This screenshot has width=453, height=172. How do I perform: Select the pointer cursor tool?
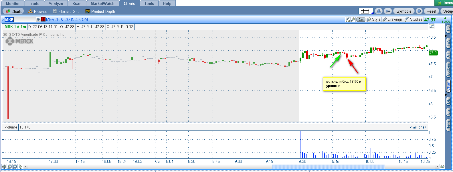pos(21,167)
